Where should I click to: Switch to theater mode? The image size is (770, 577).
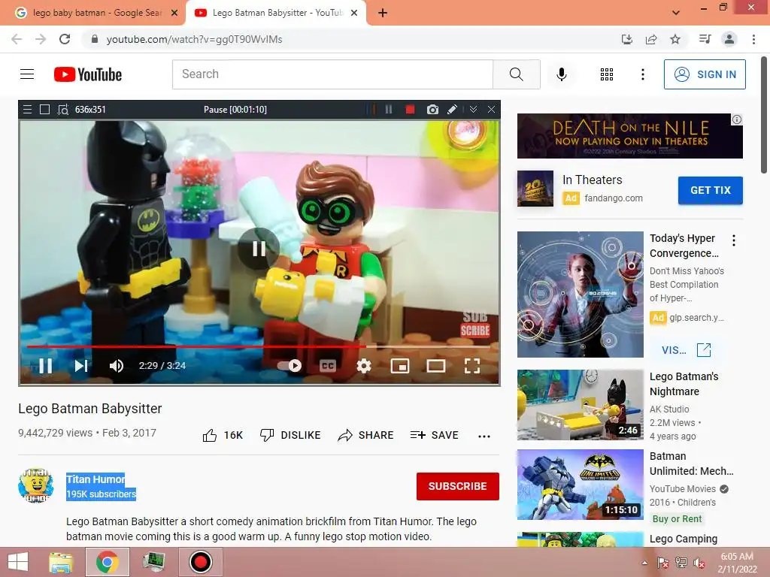[435, 366]
